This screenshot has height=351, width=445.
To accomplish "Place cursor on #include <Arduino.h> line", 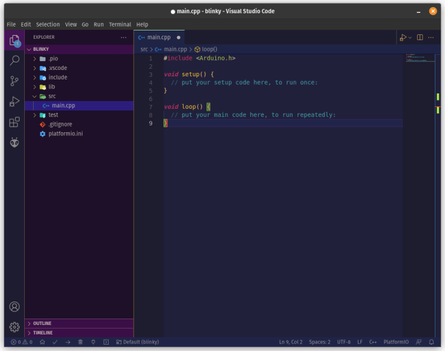I will pyautogui.click(x=199, y=59).
